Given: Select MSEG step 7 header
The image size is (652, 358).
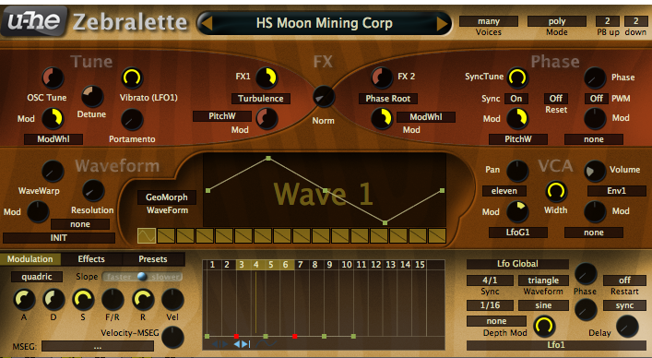Looking at the screenshot, I should [x=301, y=265].
